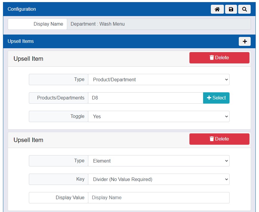Add a new upsell item with plus icon
Screen dimensions: 259x212
244,41
